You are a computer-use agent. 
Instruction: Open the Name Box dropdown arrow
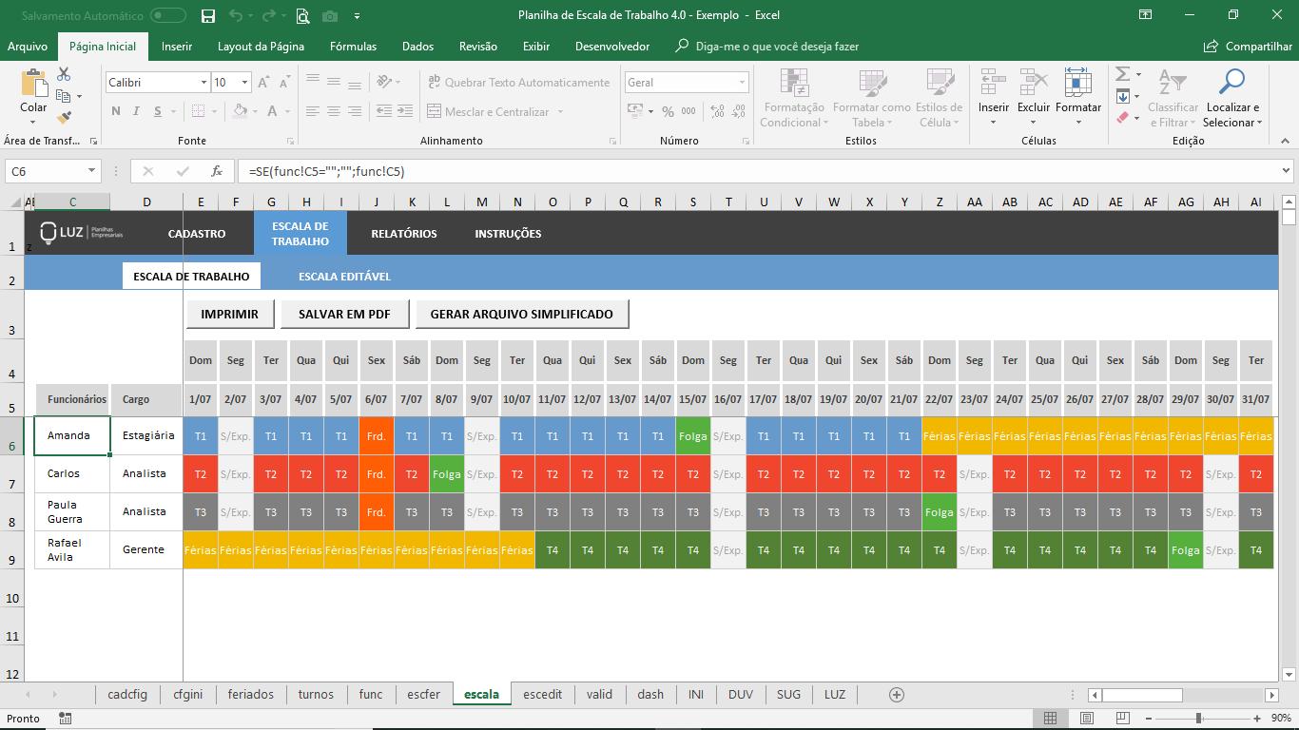pyautogui.click(x=92, y=171)
